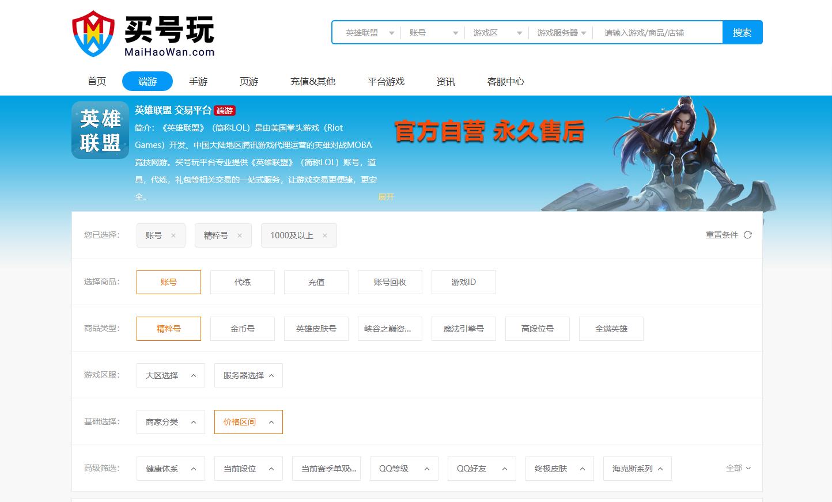Image resolution: width=832 pixels, height=502 pixels.
Task: Remove the 精粹号 selected filter tag
Action: click(x=240, y=235)
